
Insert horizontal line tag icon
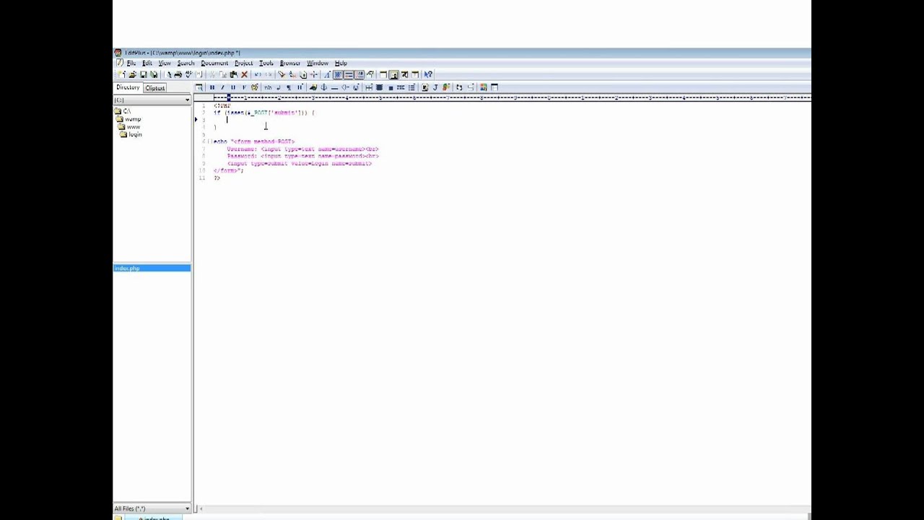(x=334, y=87)
